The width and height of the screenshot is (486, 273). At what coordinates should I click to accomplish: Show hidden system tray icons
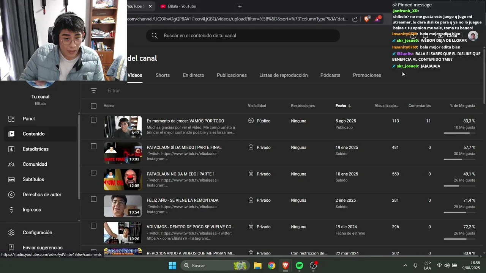[405, 265]
